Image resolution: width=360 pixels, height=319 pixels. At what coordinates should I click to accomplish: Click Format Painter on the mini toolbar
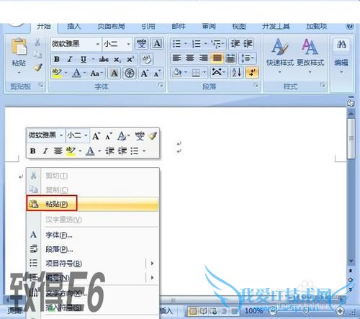pos(153,136)
